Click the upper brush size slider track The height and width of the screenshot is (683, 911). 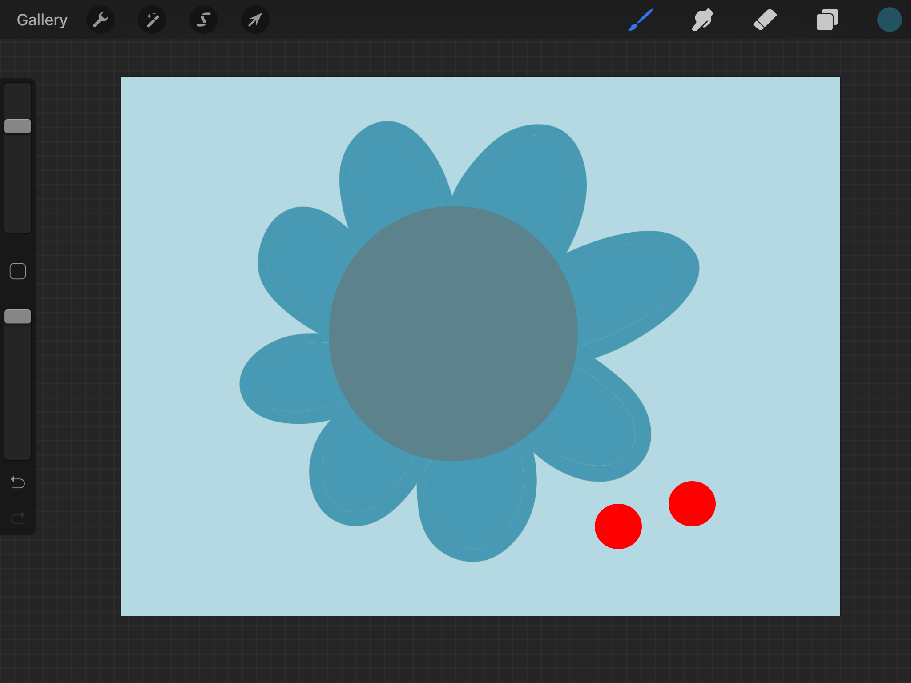(18, 187)
